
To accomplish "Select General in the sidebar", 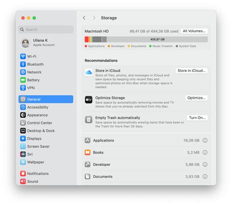I will (46, 99).
